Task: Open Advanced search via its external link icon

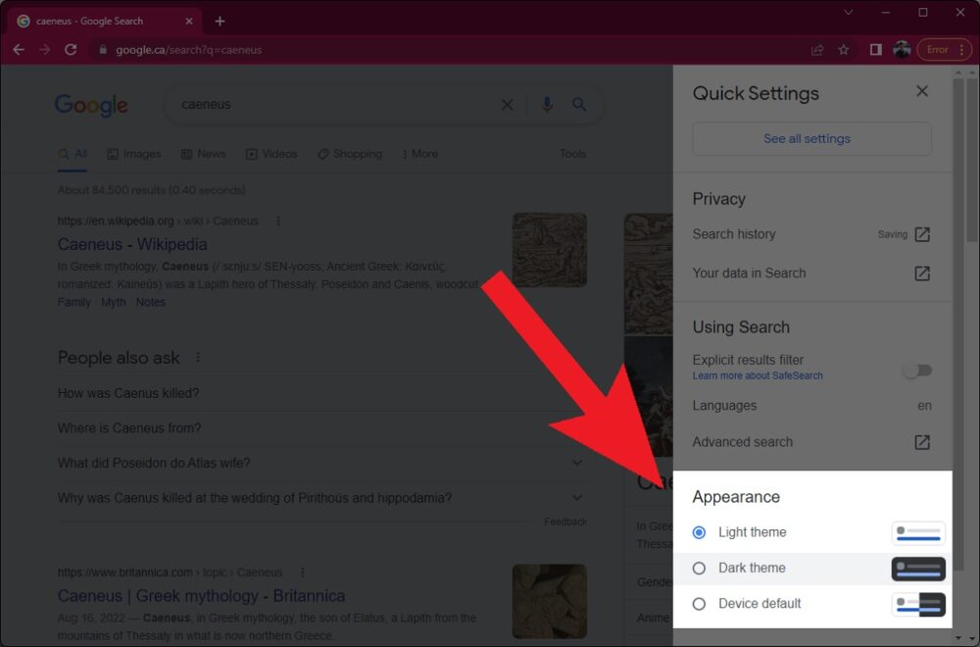Action: [x=921, y=442]
